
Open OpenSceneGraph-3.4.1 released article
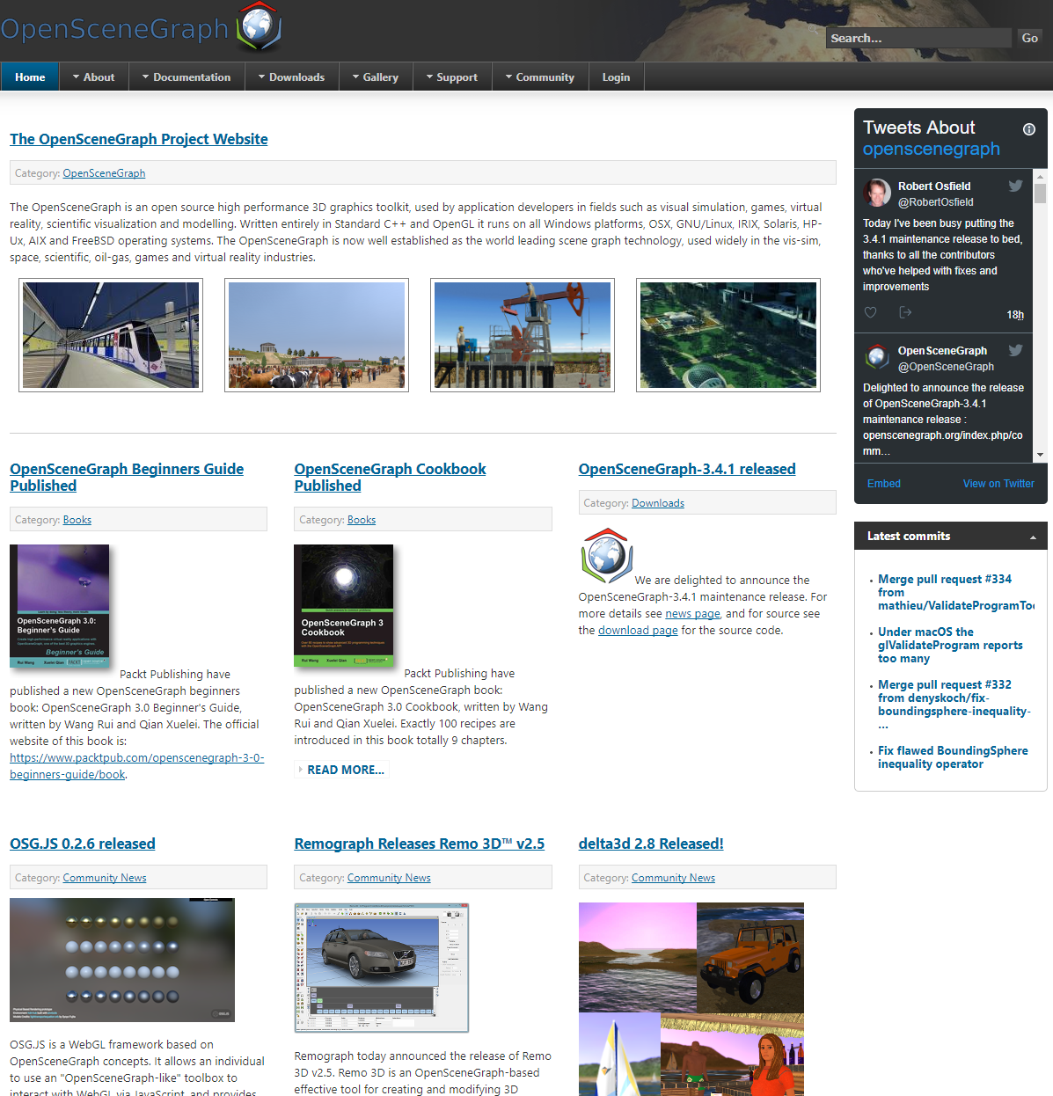click(687, 469)
